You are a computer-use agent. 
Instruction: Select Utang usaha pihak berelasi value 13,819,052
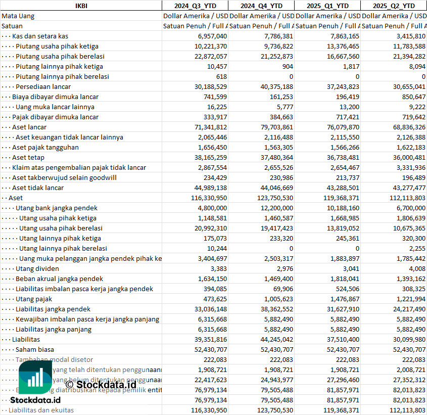tap(343, 228)
